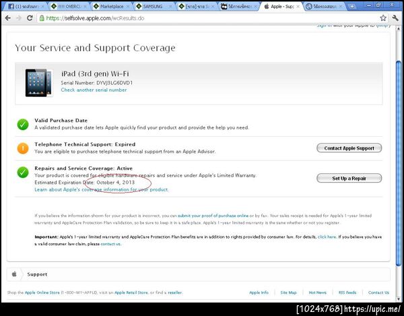Open Learn about Apple's coverage information link
This screenshot has height=316, width=404.
101,189
